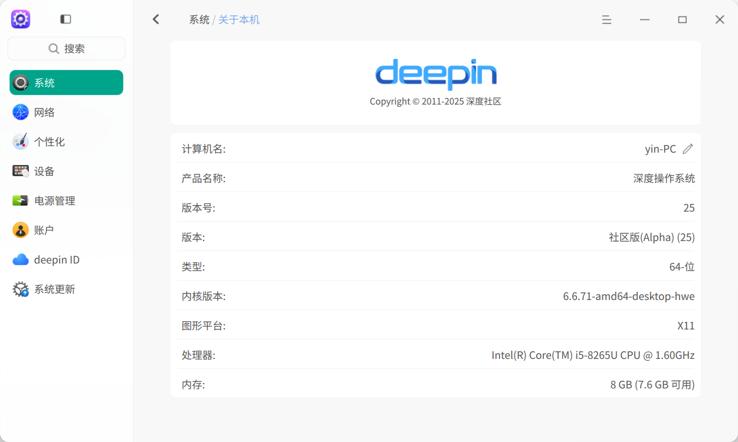Click the 设备 keyboard icon
Image resolution: width=738 pixels, height=442 pixels.
click(x=21, y=171)
